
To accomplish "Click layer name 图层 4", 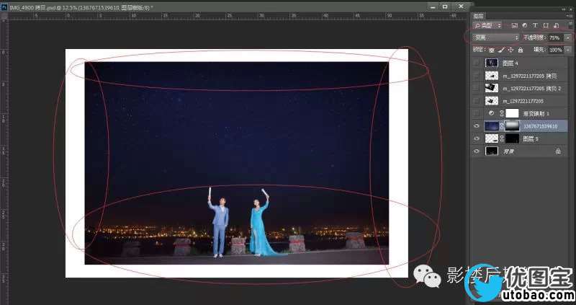I will [510, 63].
